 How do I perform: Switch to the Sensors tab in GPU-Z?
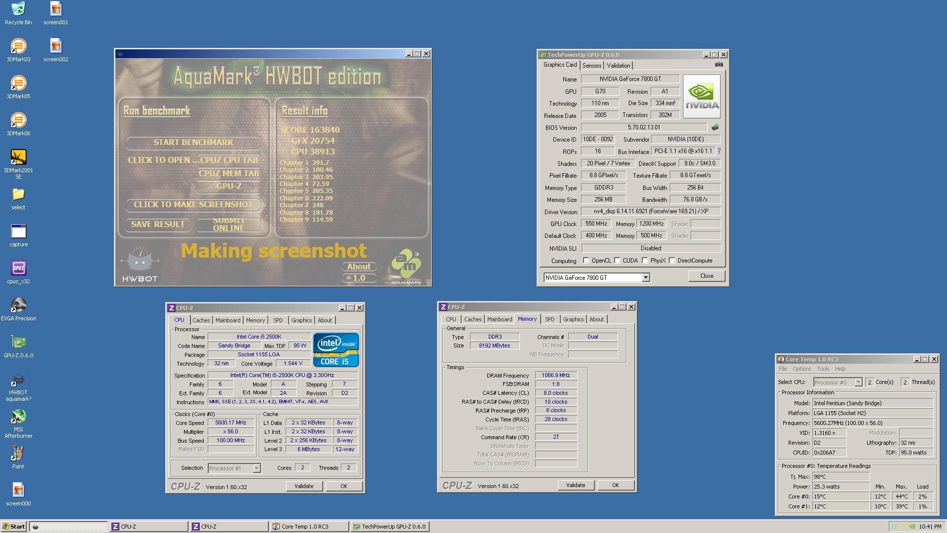pos(591,66)
